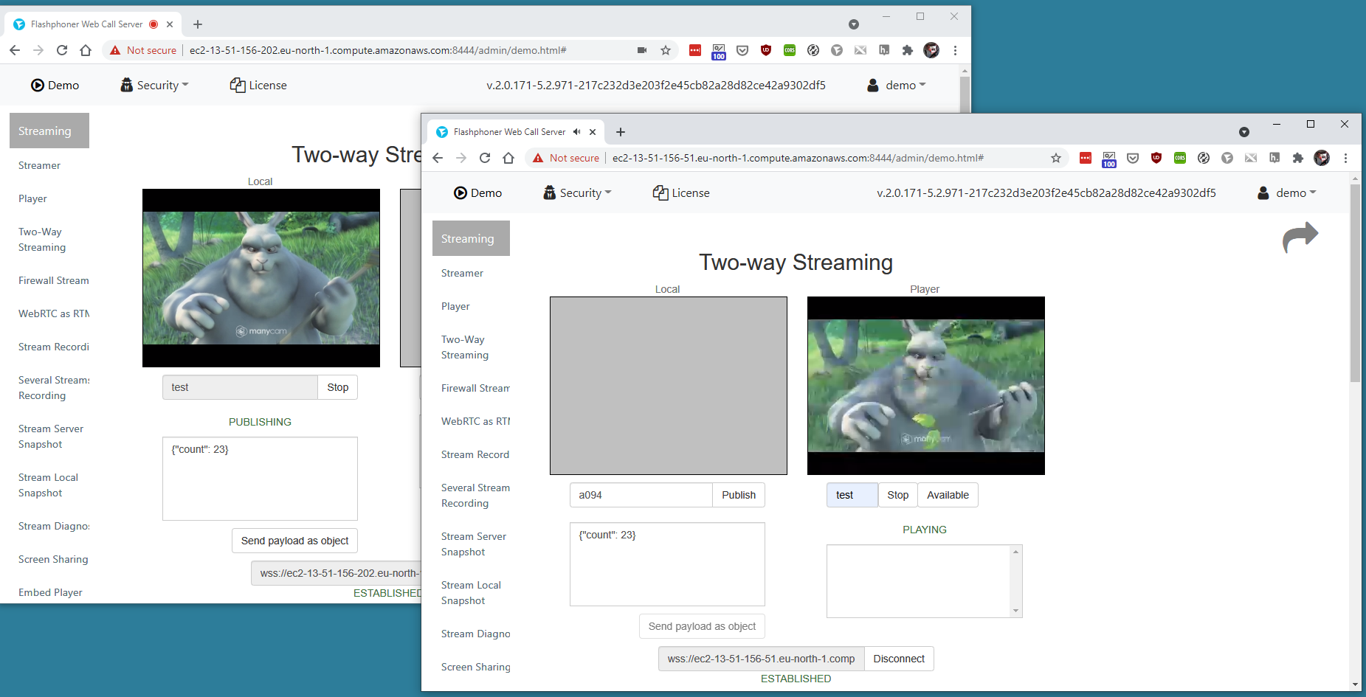Expand the Security dropdown in back window
This screenshot has height=697, width=1366.
click(x=155, y=86)
